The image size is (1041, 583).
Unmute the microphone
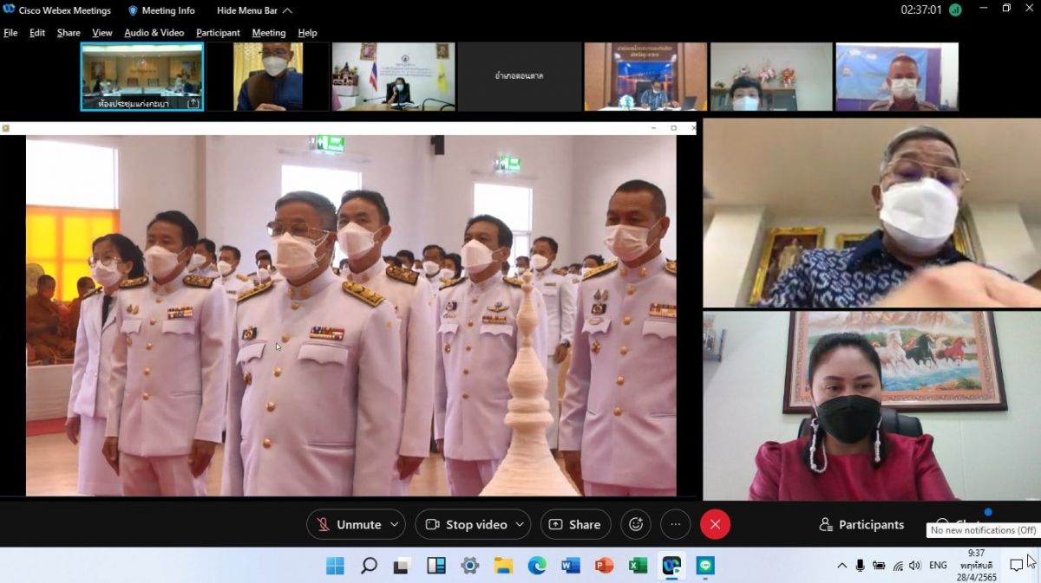click(349, 524)
